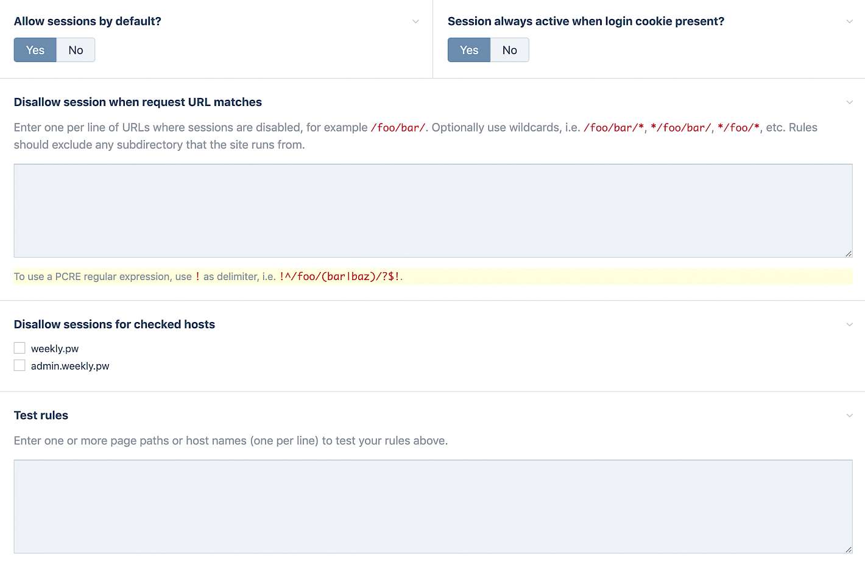Viewport: 865px width, 568px height.
Task: Click the Test rules heading
Action: point(41,415)
